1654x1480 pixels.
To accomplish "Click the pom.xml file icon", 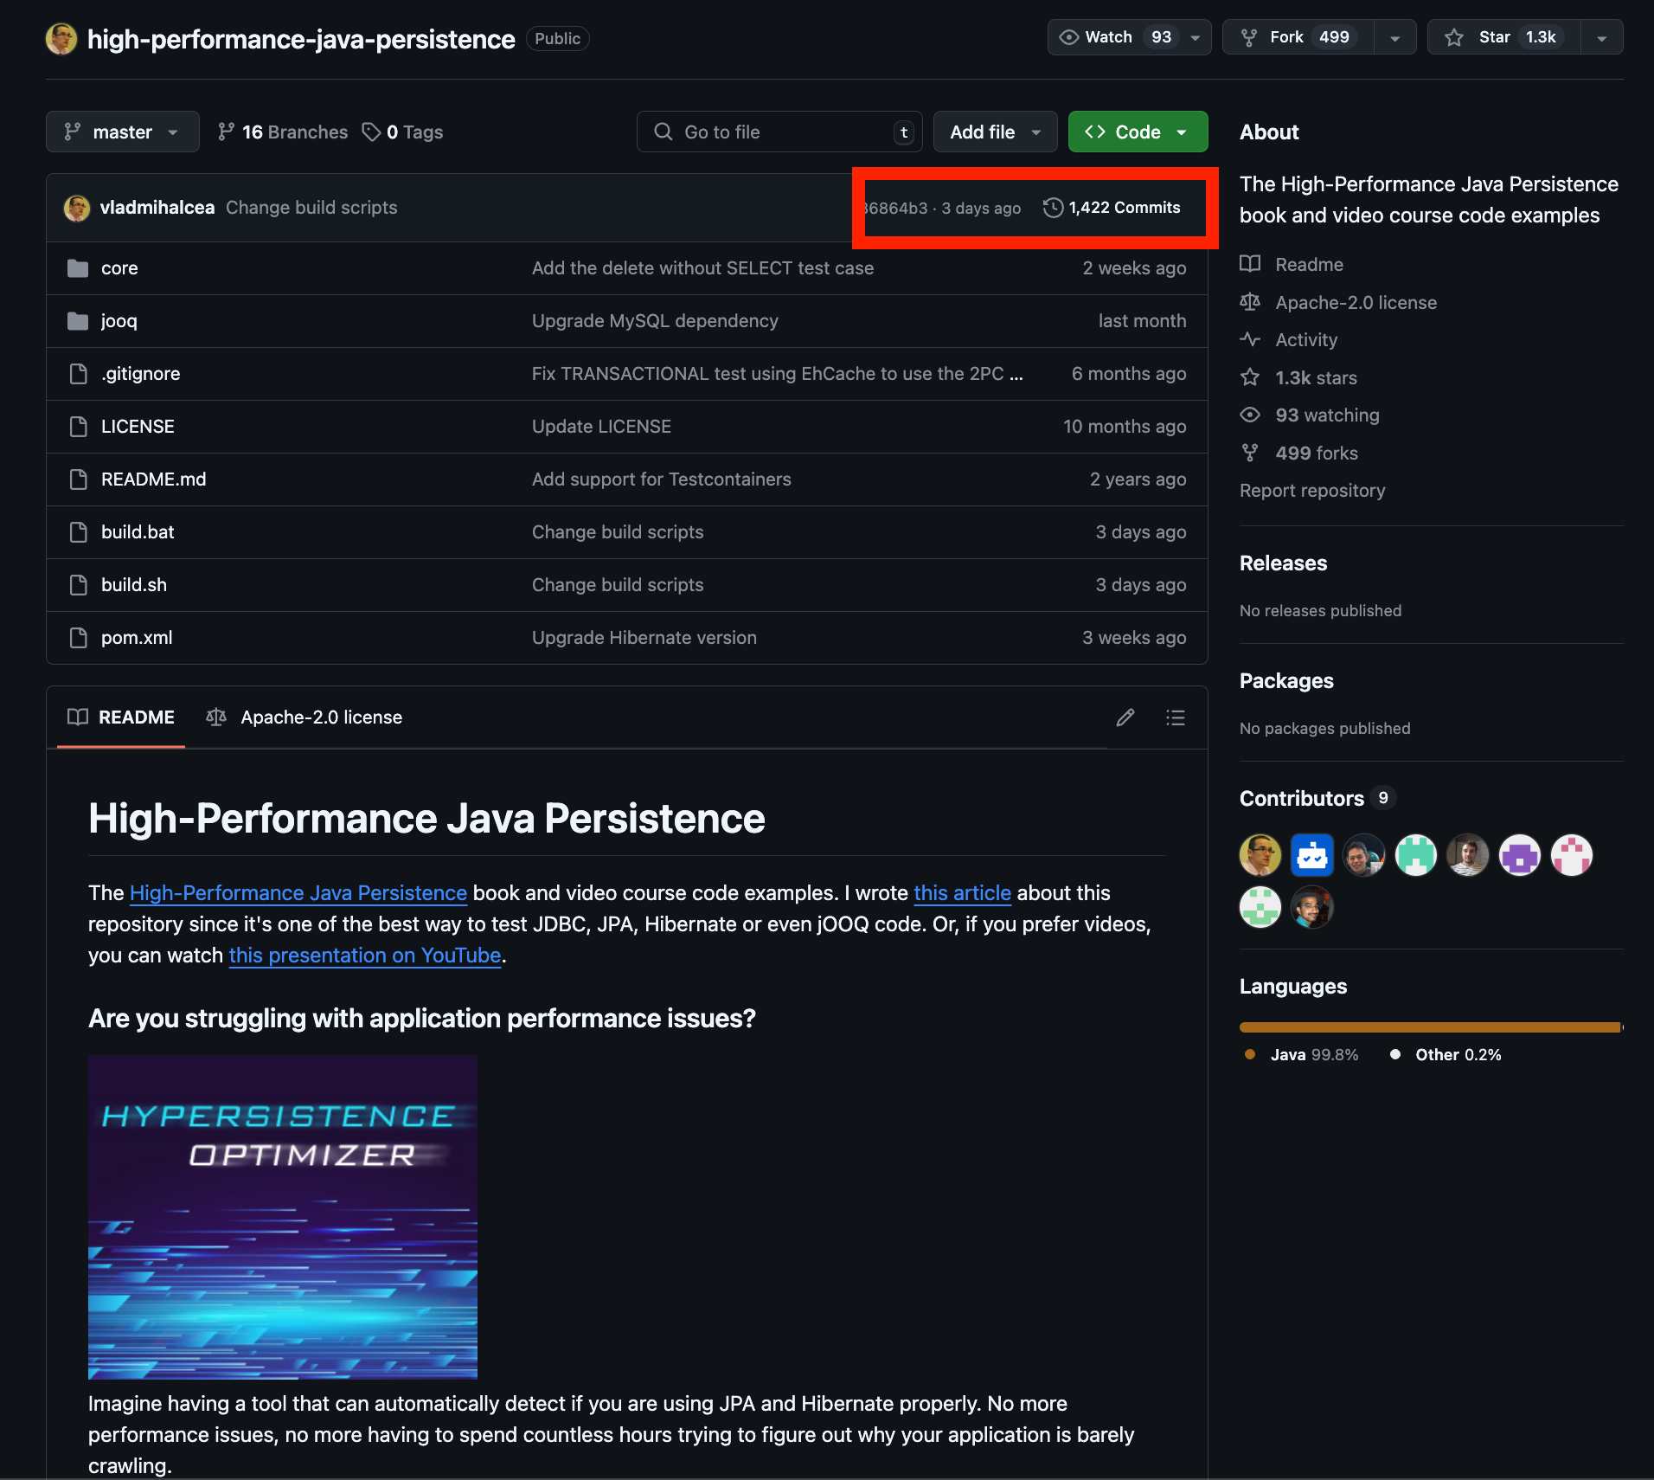I will click(x=78, y=638).
